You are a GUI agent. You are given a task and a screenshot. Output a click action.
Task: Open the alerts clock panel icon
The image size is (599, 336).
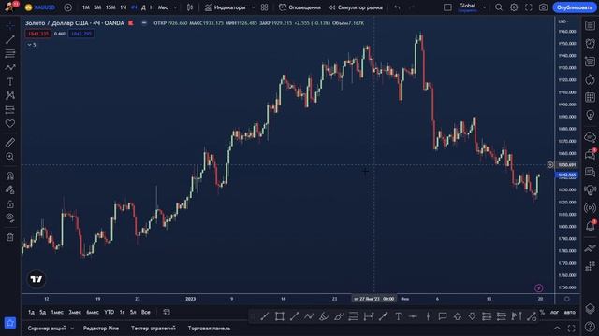pos(590,43)
